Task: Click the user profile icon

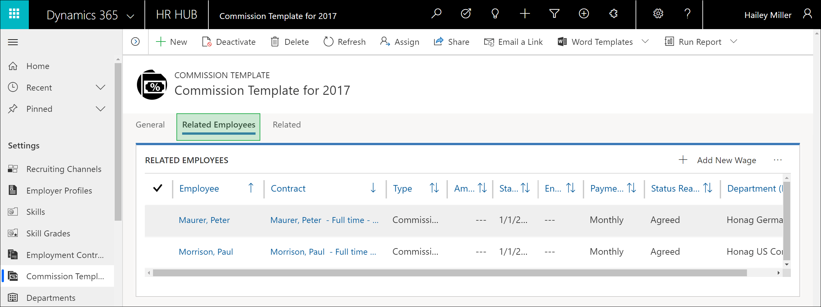Action: 808,14
